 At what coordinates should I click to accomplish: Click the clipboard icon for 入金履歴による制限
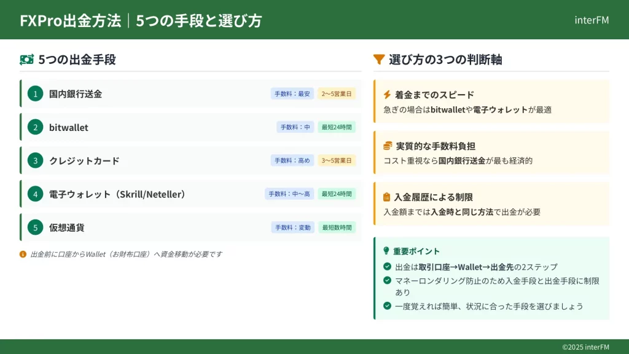coord(387,197)
